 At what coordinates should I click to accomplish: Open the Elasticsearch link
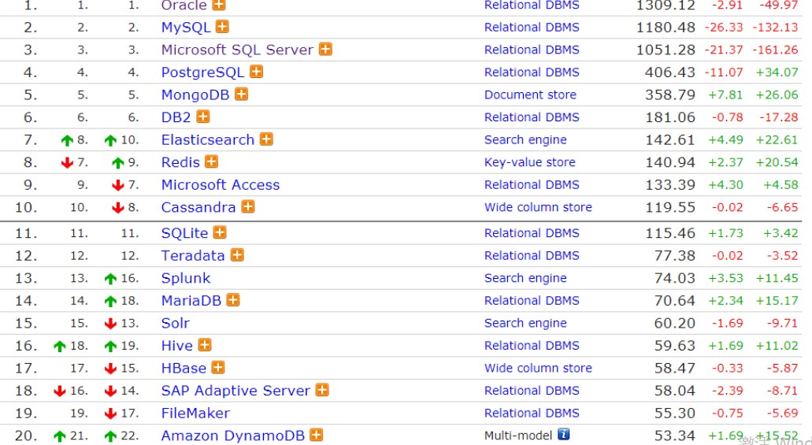pos(208,140)
